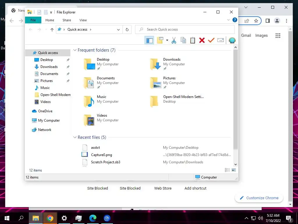Screen dimensions: 298x224
Task: Select the asstxt recent file
Action: 95,148
